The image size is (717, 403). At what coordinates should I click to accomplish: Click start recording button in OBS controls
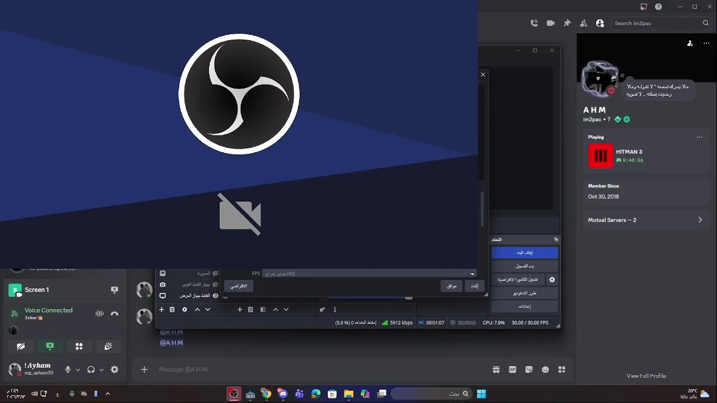point(524,266)
